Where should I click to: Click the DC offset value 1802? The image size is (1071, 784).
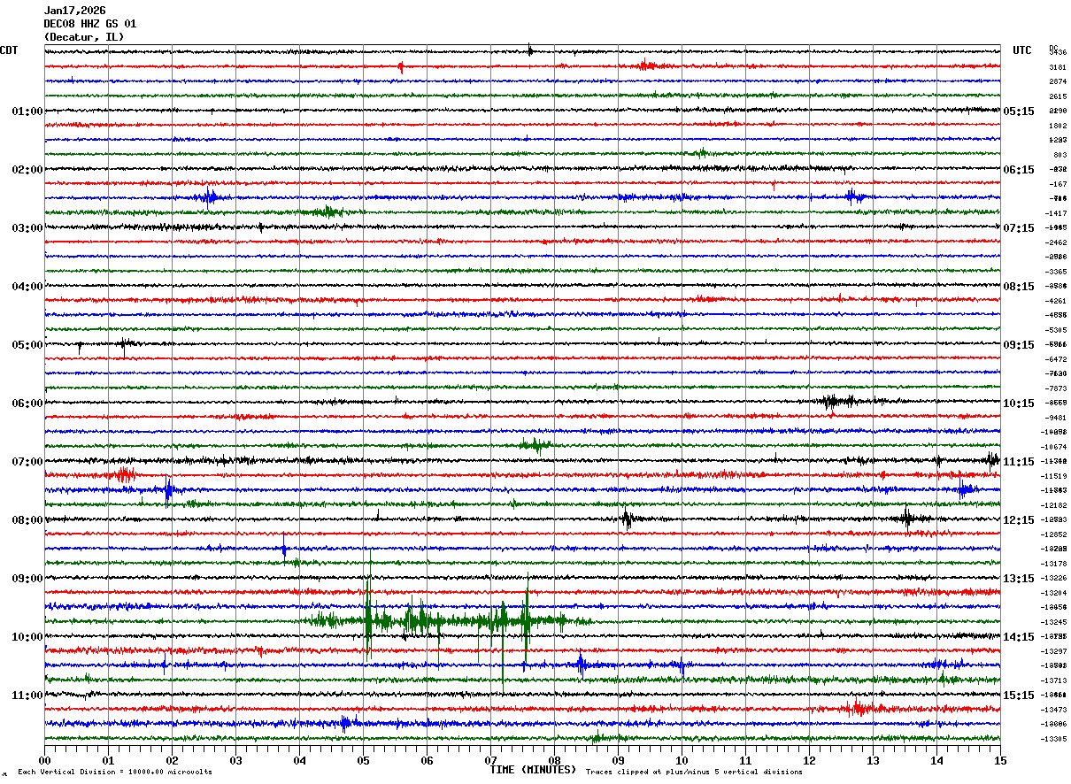click(x=1058, y=126)
